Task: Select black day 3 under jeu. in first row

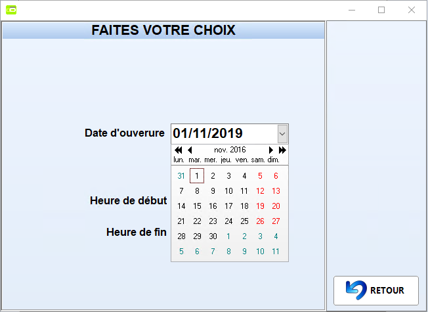Action: click(228, 176)
